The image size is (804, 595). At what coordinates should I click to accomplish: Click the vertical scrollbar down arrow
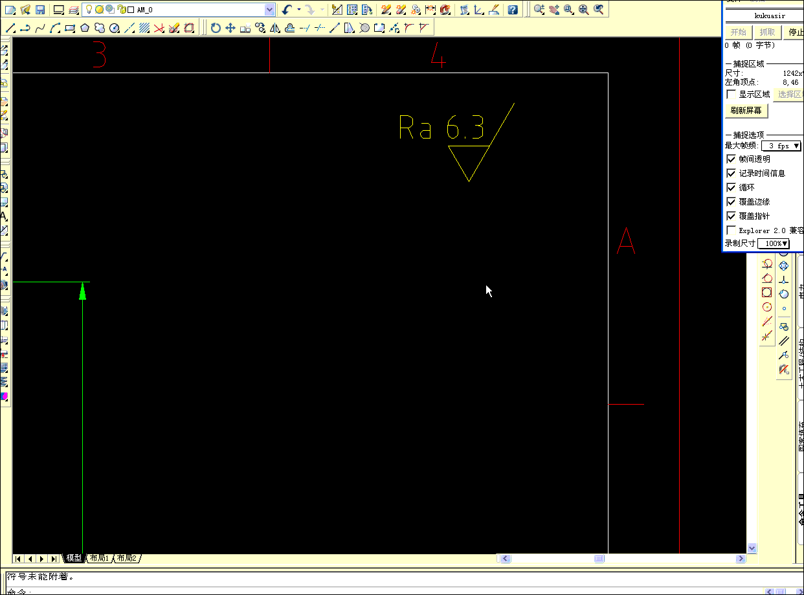752,548
